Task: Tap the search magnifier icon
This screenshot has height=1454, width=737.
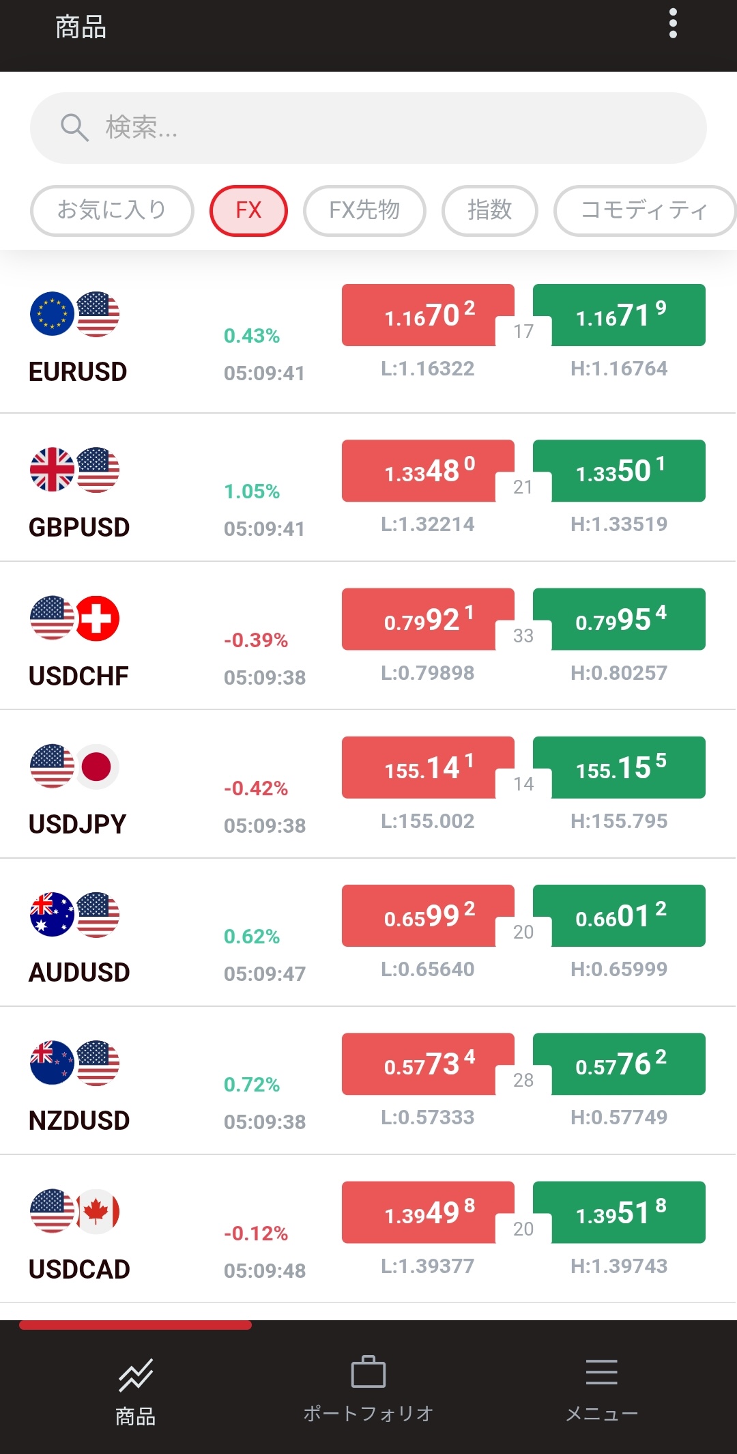Action: (74, 128)
